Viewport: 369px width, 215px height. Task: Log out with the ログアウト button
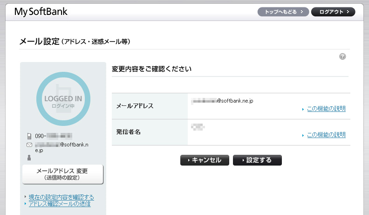[x=333, y=12]
